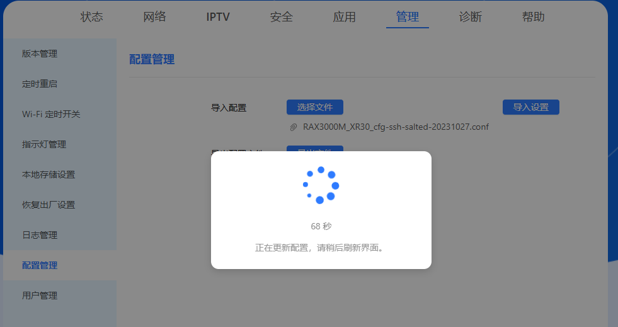
Task: Open the 诊断 tab
Action: click(471, 16)
